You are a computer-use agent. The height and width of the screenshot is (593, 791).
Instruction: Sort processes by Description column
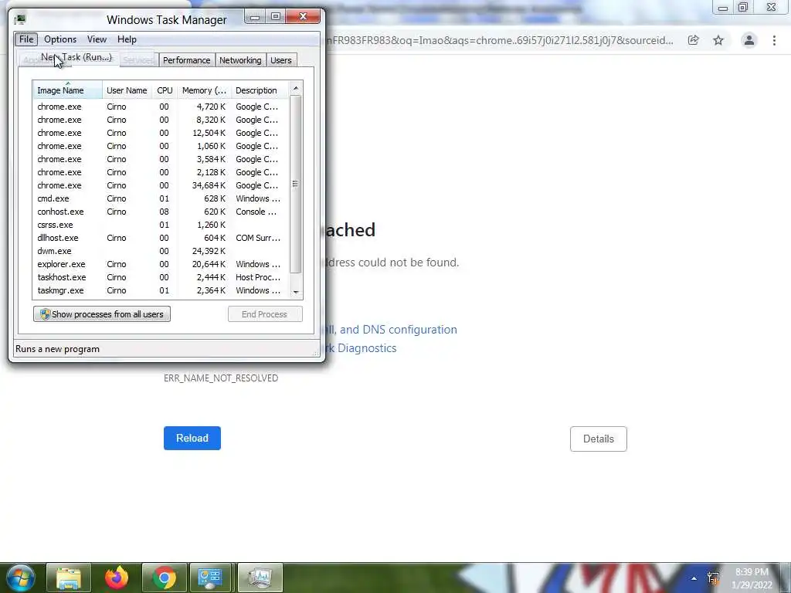[260, 90]
